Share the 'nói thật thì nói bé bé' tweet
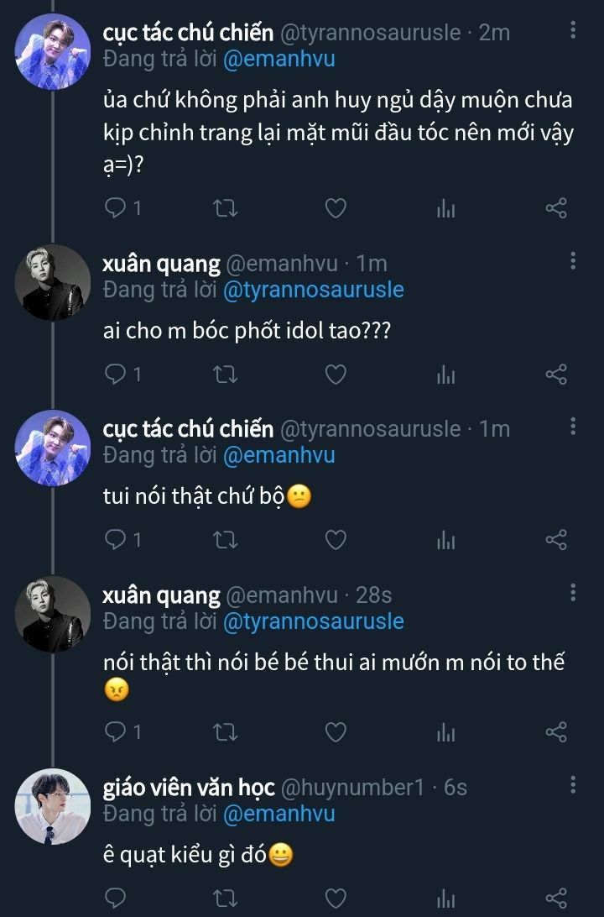This screenshot has width=604, height=917. click(x=556, y=732)
